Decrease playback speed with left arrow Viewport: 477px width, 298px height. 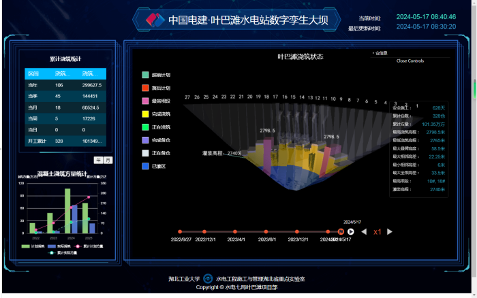pos(364,232)
